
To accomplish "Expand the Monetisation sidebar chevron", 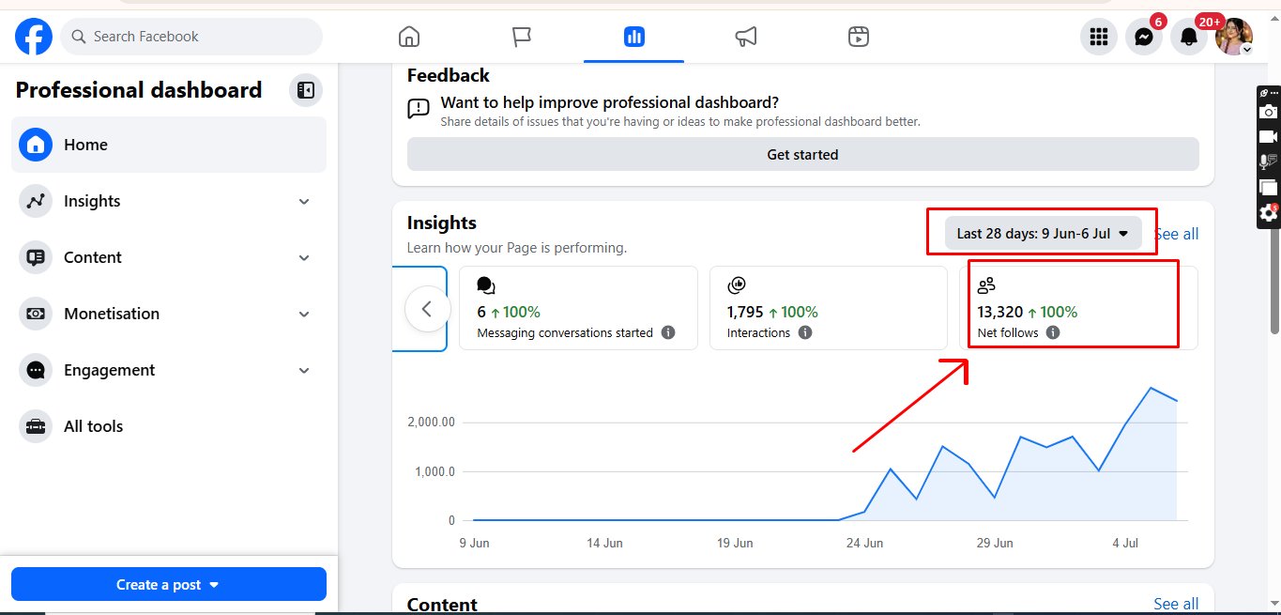I will coord(304,314).
